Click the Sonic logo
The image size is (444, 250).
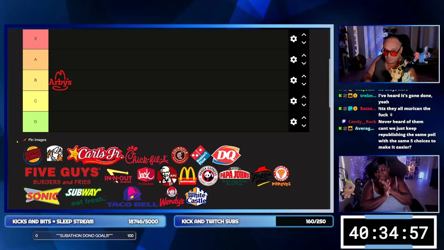43,196
